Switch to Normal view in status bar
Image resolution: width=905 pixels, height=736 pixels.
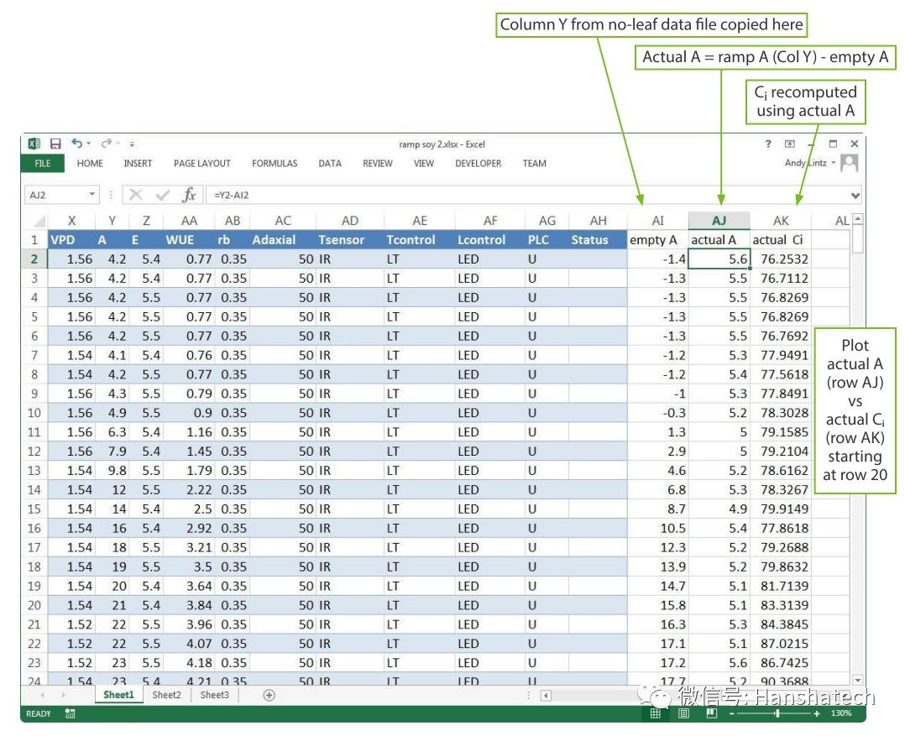point(656,714)
